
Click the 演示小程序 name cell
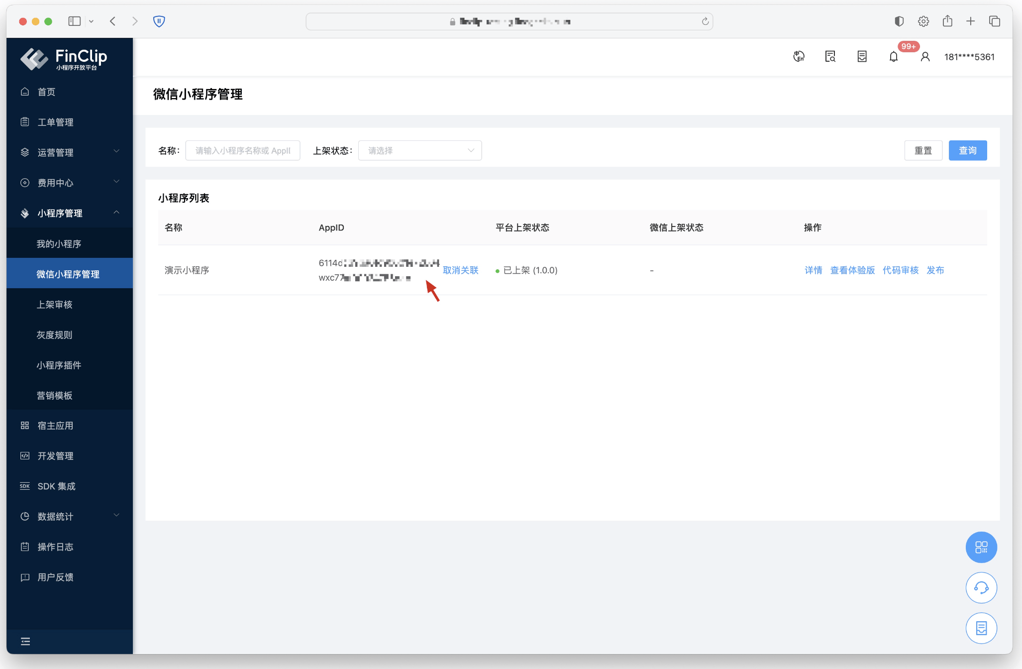pyautogui.click(x=187, y=270)
